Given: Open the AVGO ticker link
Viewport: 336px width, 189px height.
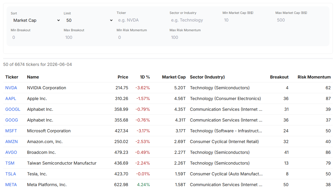Looking at the screenshot, I should (x=11, y=152).
